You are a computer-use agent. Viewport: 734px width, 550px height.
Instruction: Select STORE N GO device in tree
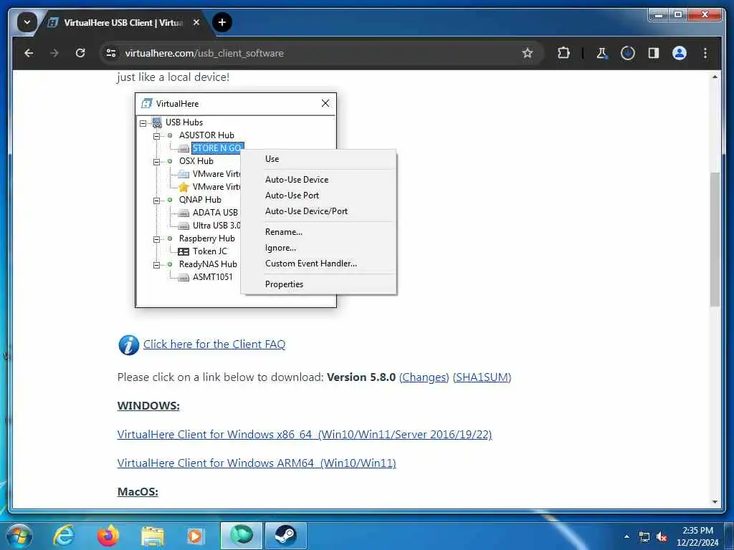(x=218, y=148)
